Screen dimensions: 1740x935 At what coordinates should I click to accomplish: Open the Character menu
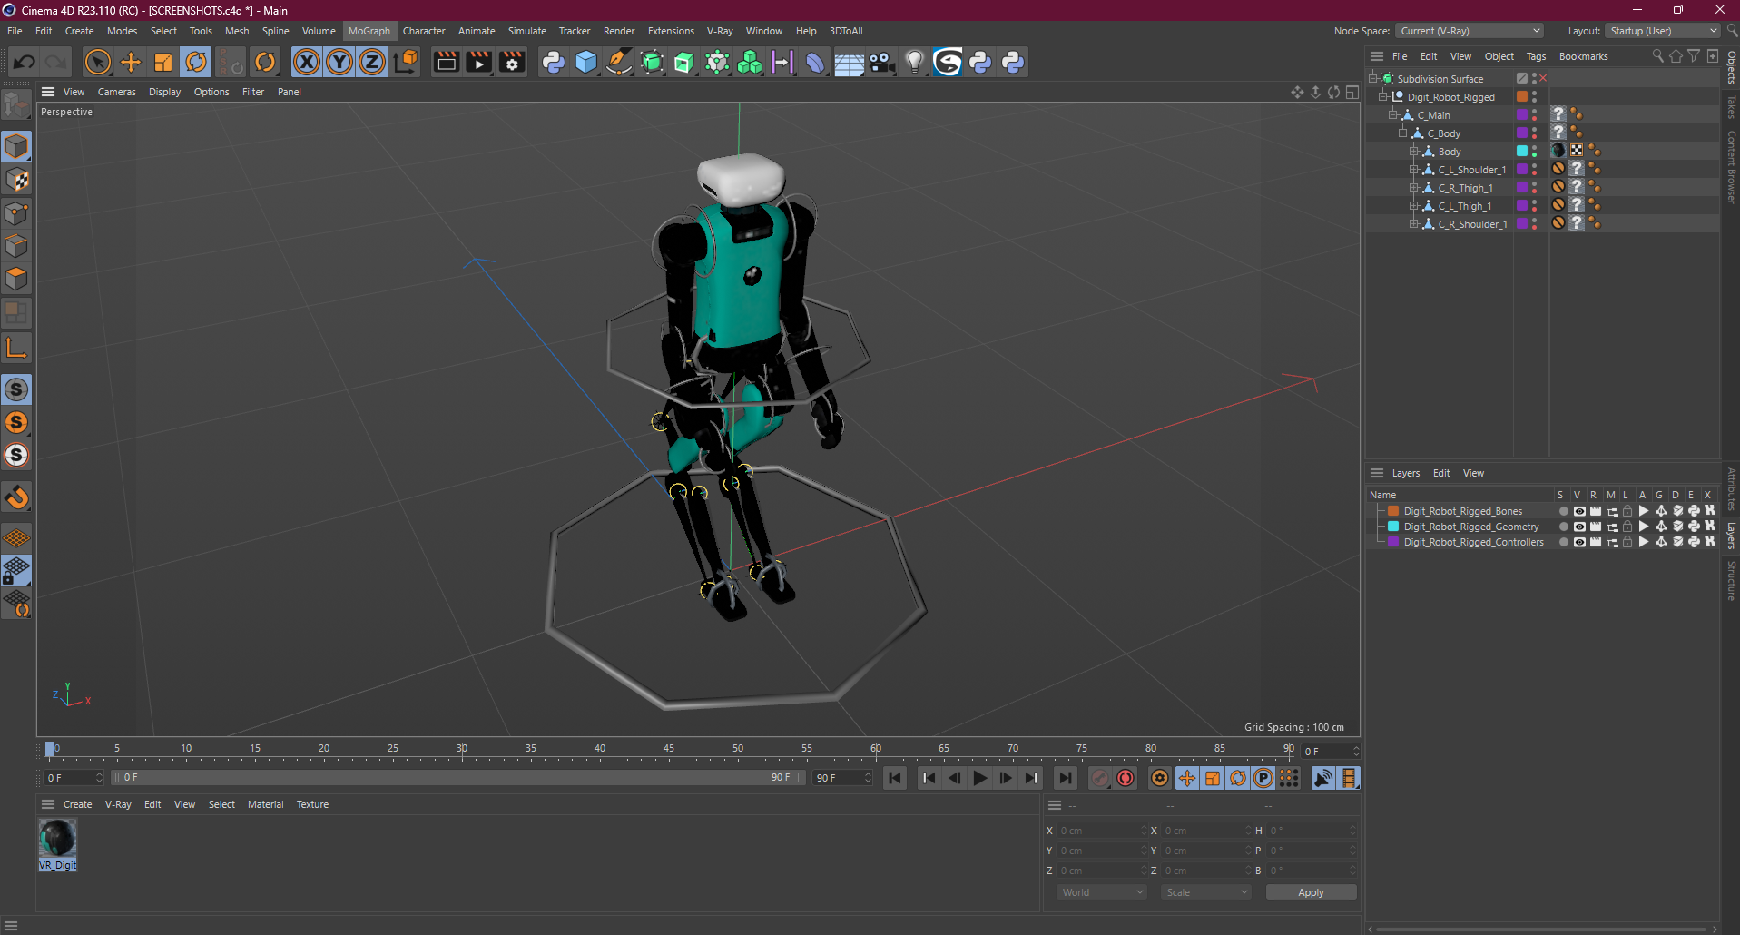424,31
